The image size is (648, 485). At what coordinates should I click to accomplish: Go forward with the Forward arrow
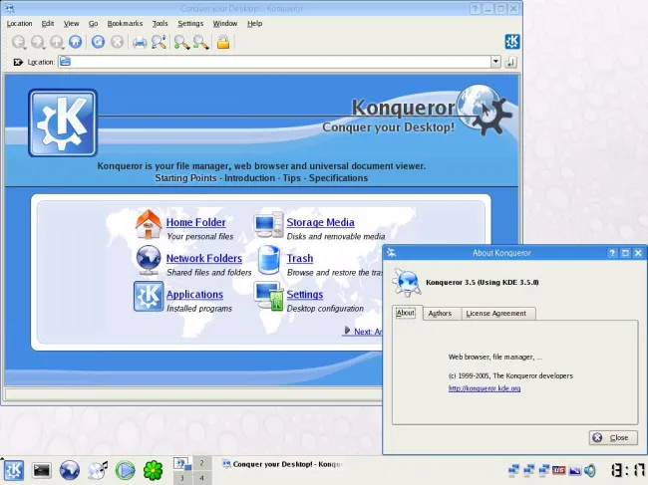click(37, 41)
